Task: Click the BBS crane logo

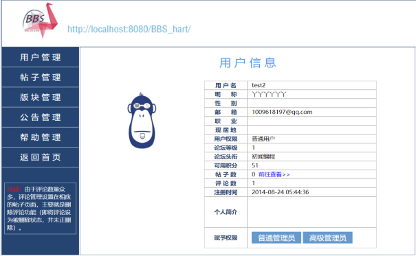Action: (40, 21)
